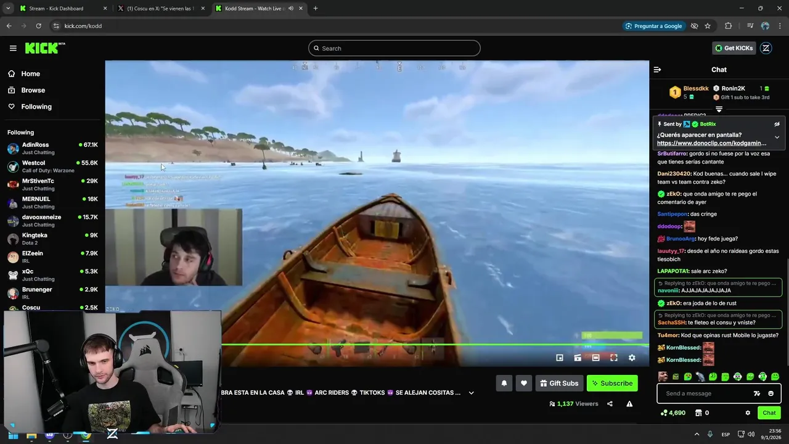This screenshot has width=789, height=444.
Task: Expand the pinned BotRix message chevron
Action: click(777, 137)
